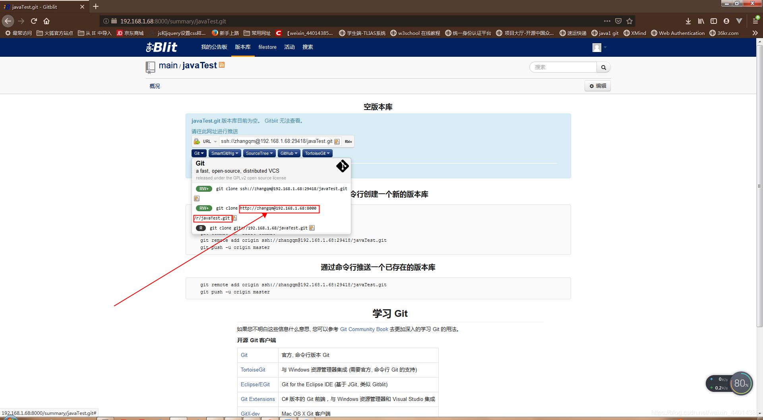Open the 36kr.com bookmark
The height and width of the screenshot is (420, 763).
click(x=724, y=33)
